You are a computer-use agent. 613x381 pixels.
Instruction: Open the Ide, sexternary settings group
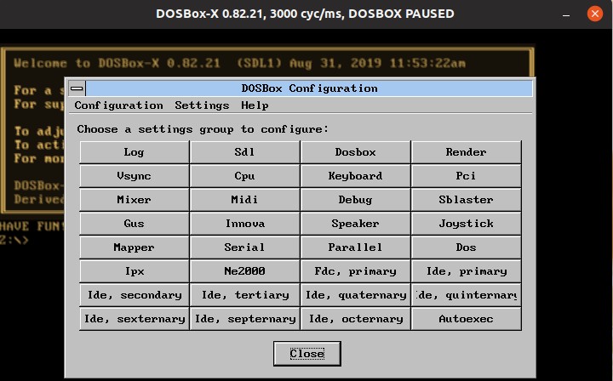pyautogui.click(x=135, y=319)
